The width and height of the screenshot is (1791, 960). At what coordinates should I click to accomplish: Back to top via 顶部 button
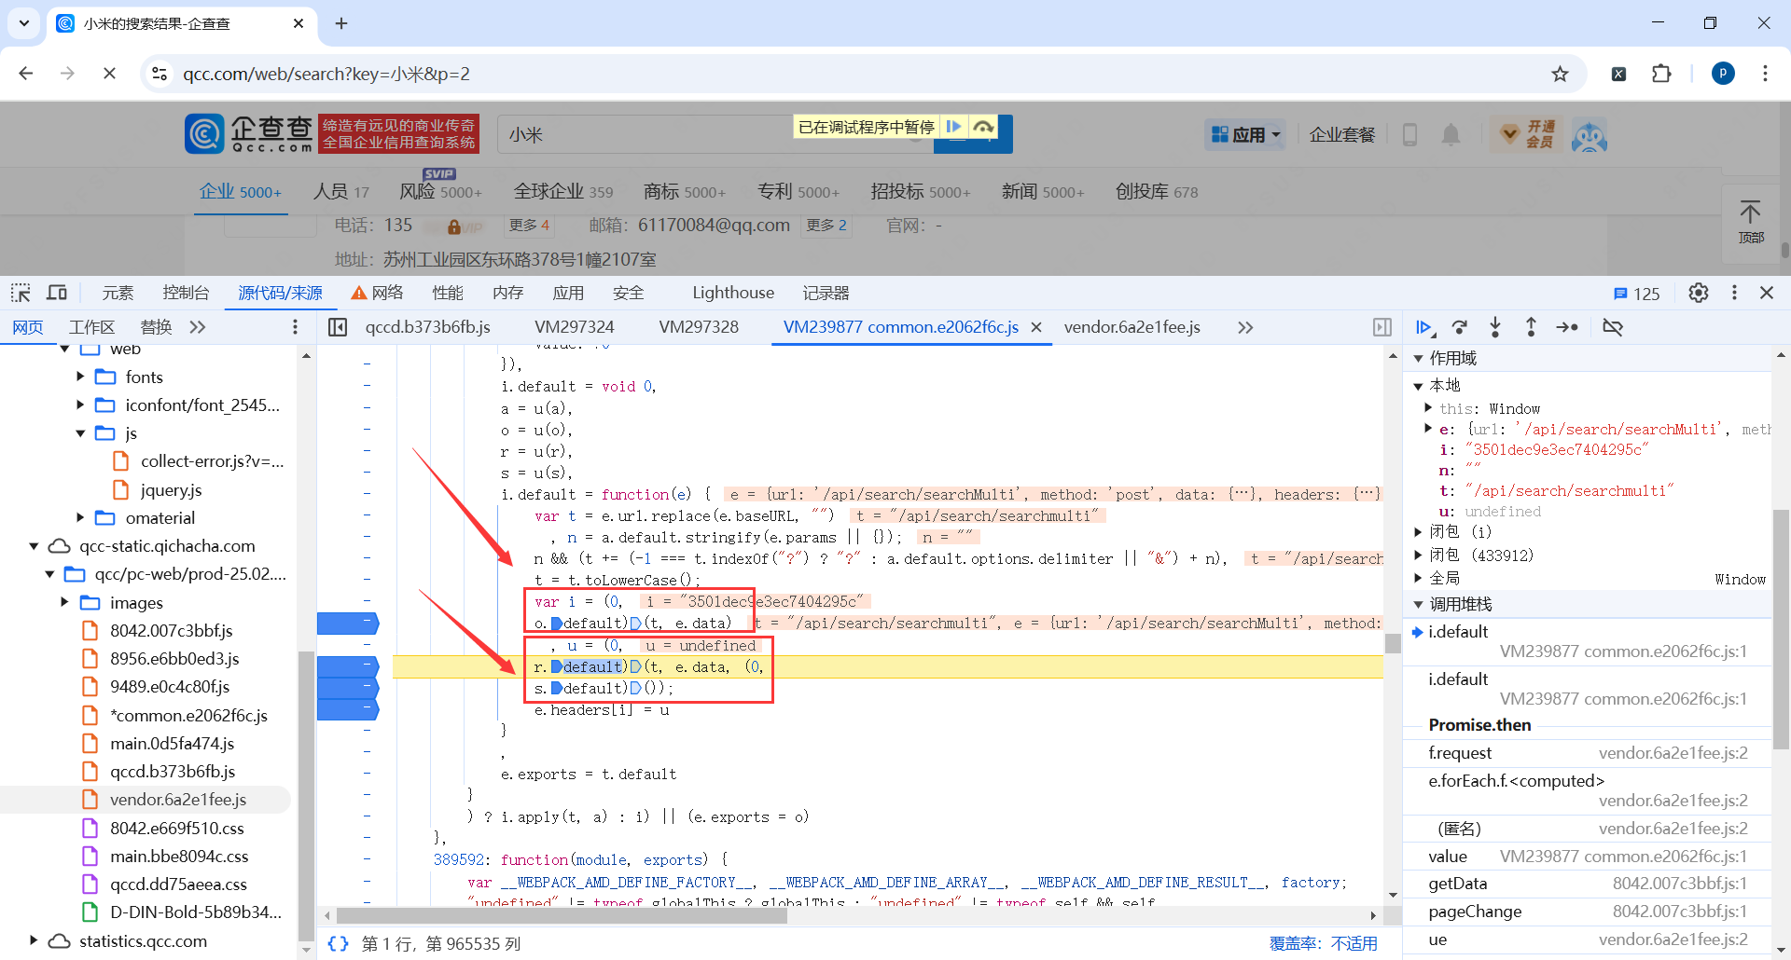click(x=1751, y=222)
